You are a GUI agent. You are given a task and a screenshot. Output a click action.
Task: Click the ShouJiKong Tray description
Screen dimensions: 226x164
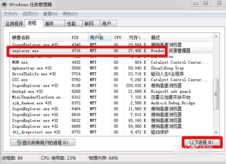[x=168, y=68]
